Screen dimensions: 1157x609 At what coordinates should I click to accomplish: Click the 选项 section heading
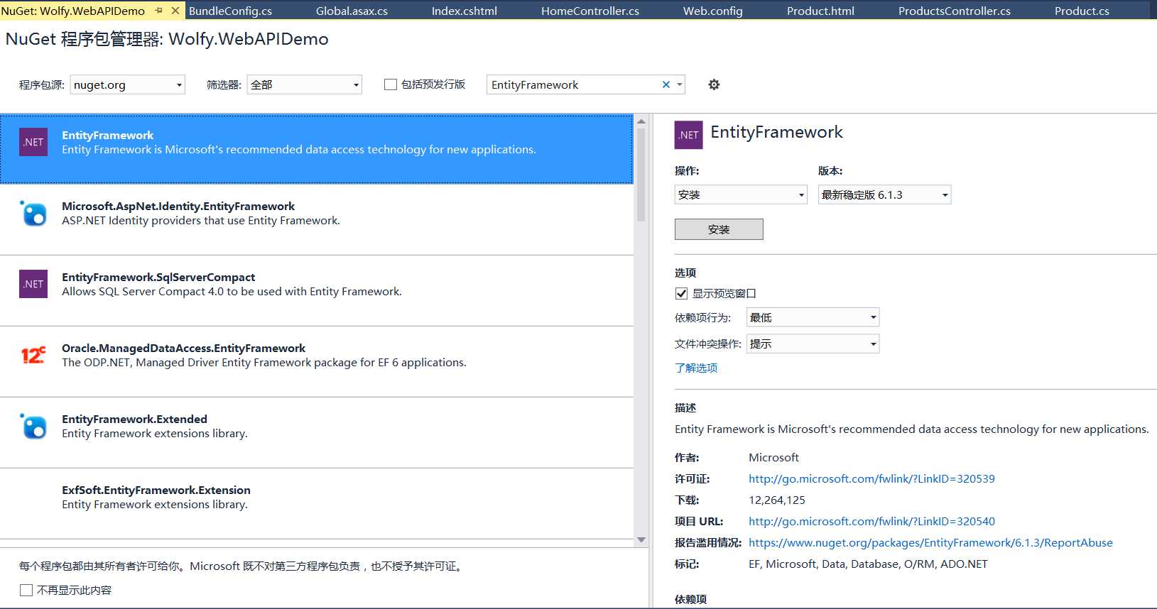[x=685, y=273]
